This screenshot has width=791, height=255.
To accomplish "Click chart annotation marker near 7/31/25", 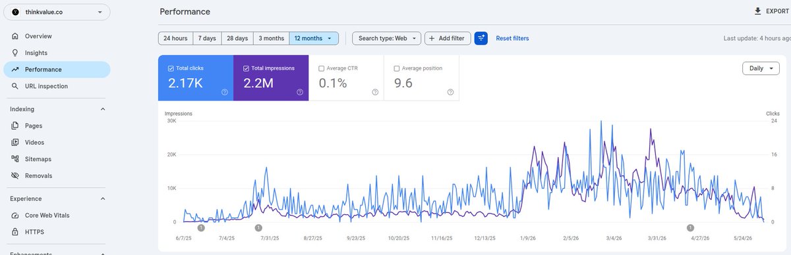I will [258, 228].
